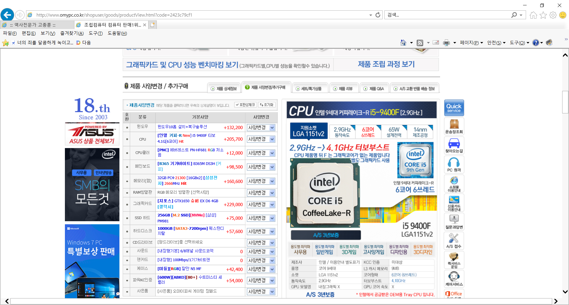This screenshot has height=305, width=569.
Task: Select compatibility radio for 메인보드 row
Action: 127,167
